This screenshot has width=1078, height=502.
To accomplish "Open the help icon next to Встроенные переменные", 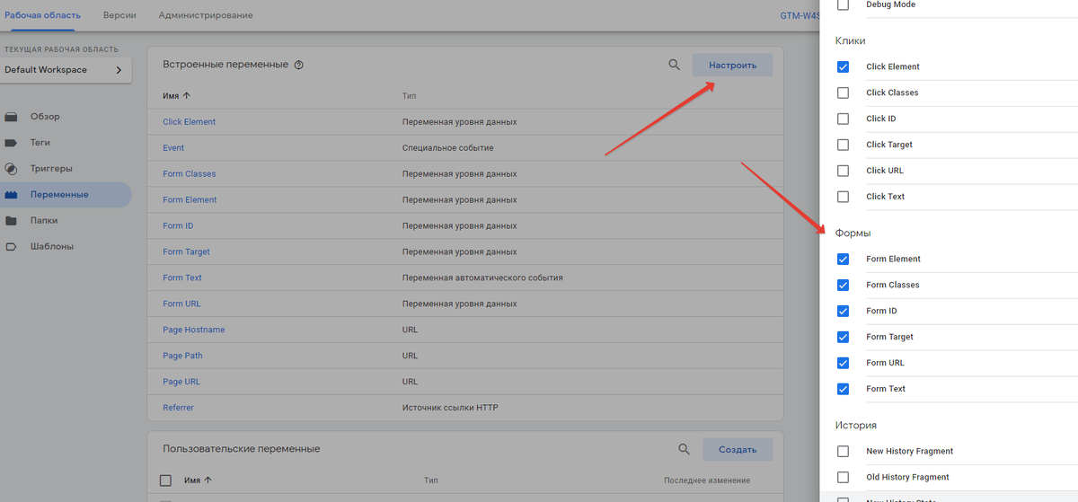I will (299, 65).
